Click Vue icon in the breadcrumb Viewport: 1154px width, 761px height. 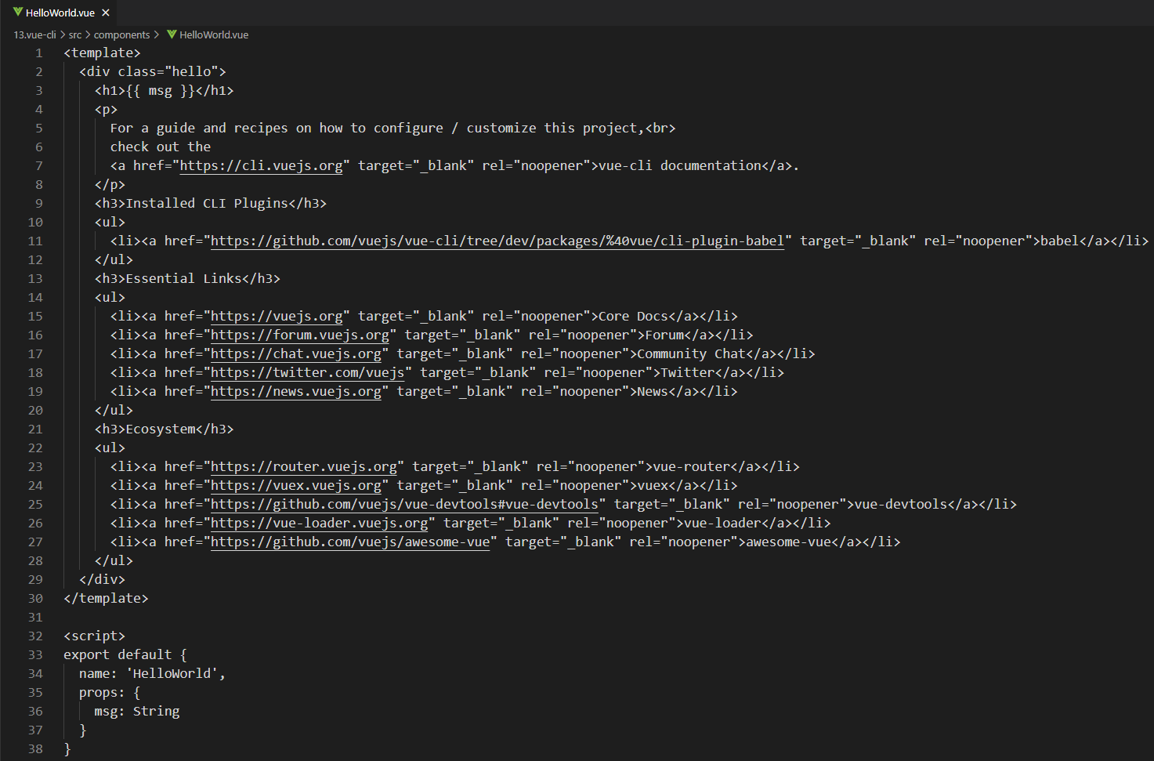point(172,34)
